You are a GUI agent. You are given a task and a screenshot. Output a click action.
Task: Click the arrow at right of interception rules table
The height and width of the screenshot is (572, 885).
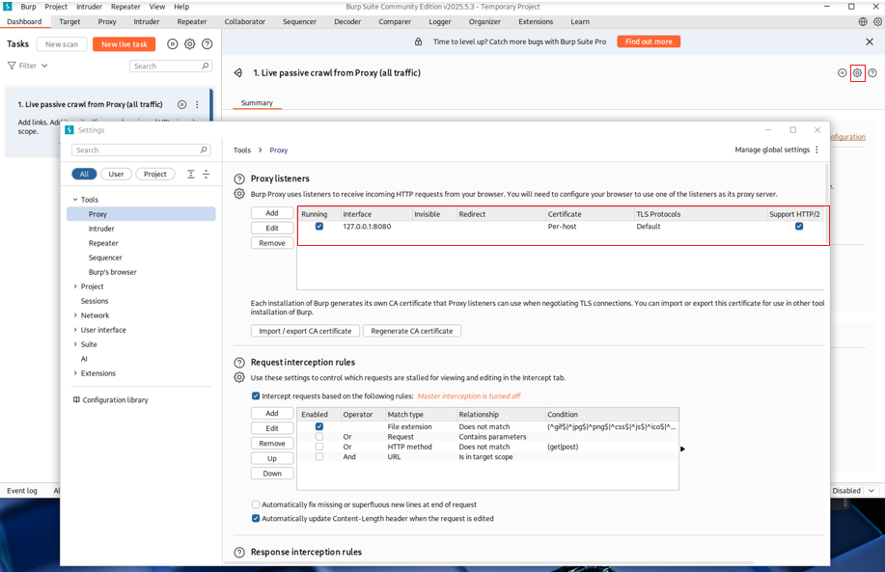pyautogui.click(x=682, y=449)
